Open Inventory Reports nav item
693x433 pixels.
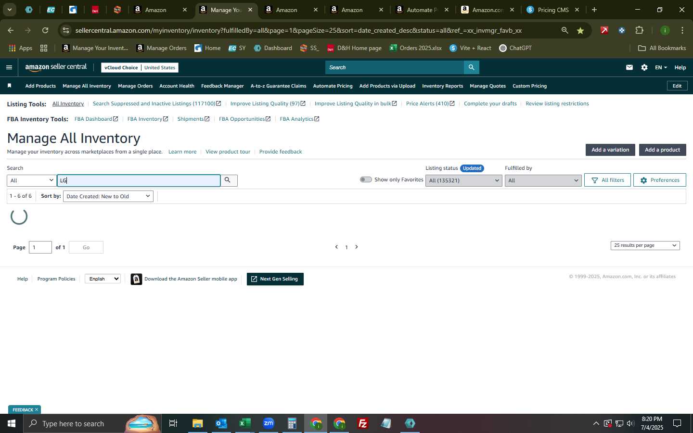442,86
